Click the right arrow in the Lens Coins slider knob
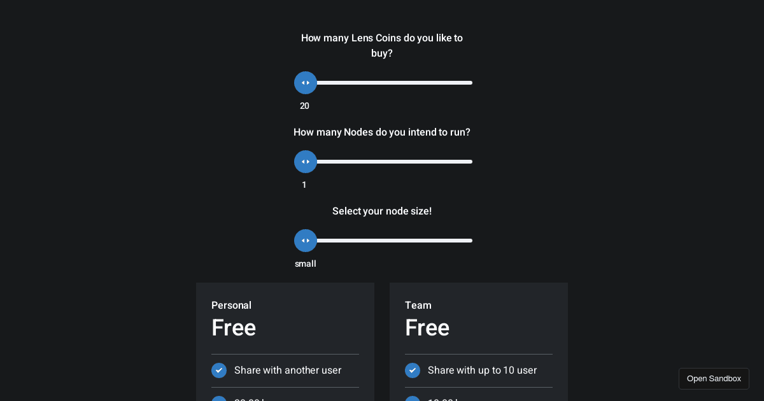Viewport: 764px width, 401px height. point(308,83)
